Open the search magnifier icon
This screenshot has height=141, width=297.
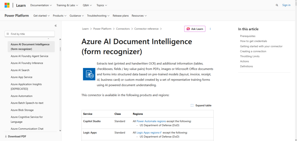[277, 5]
